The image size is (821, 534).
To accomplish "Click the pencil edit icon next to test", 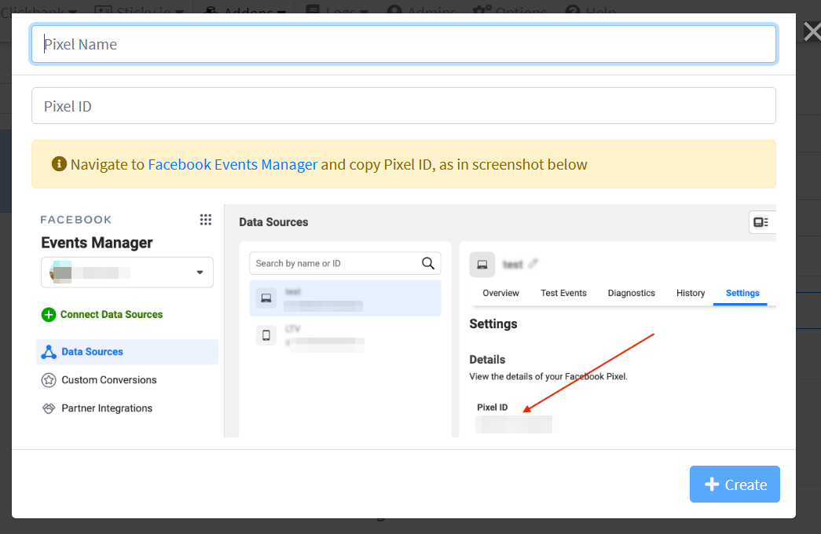I will click(533, 264).
